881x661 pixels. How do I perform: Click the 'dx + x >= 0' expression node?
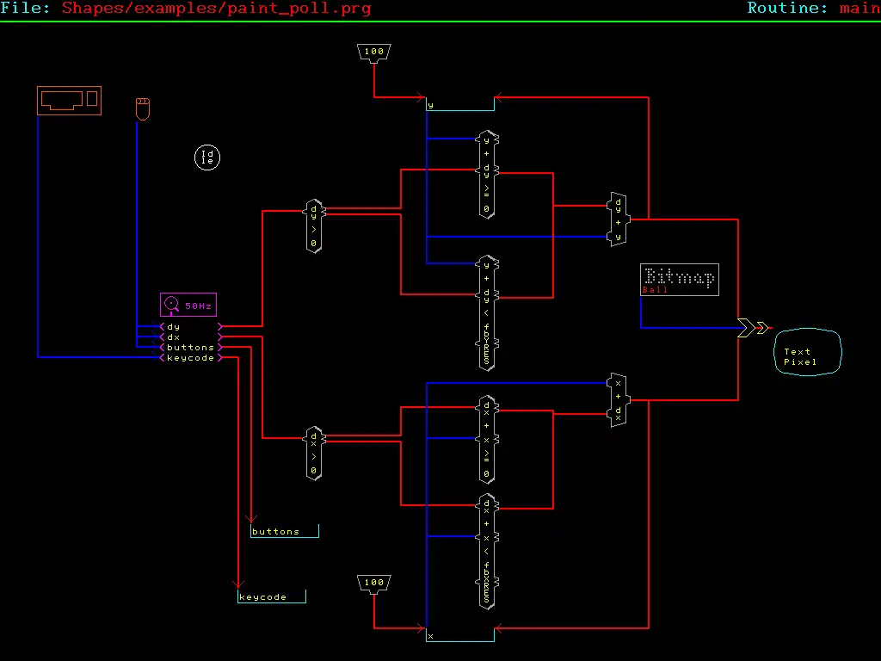tap(487, 440)
